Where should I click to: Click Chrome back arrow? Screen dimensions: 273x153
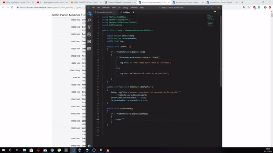(x=3, y=7)
